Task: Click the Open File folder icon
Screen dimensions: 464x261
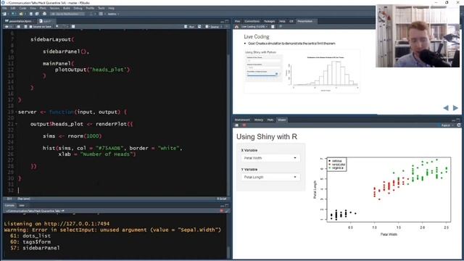Action: (x=21, y=14)
